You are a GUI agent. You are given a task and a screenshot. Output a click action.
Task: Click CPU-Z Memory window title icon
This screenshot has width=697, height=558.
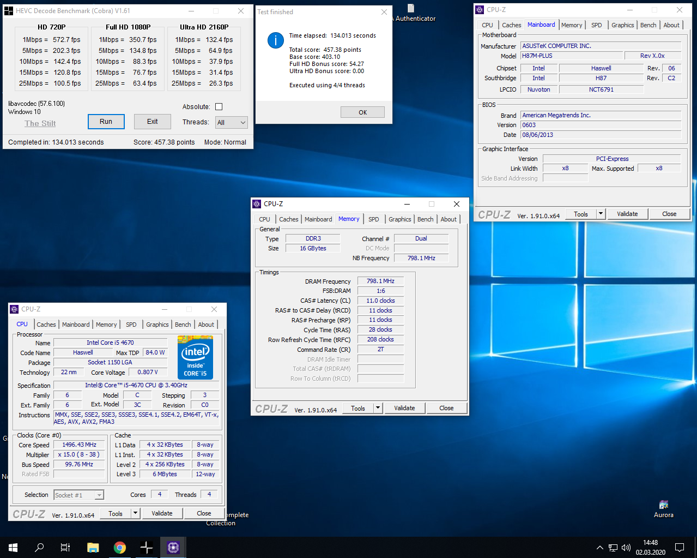[x=257, y=204]
